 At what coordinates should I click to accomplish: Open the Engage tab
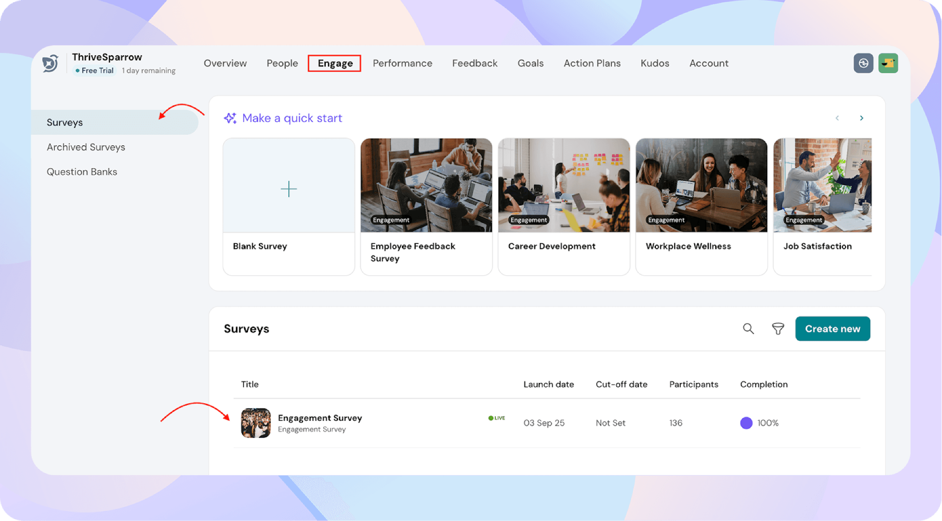pos(335,63)
